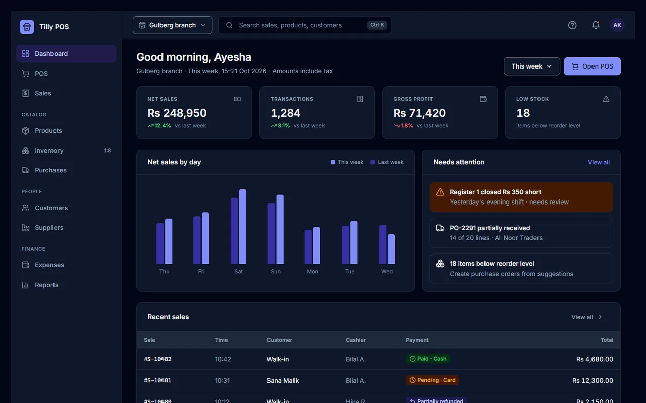Click the Open POS button
This screenshot has height=403, width=646.
[x=592, y=66]
